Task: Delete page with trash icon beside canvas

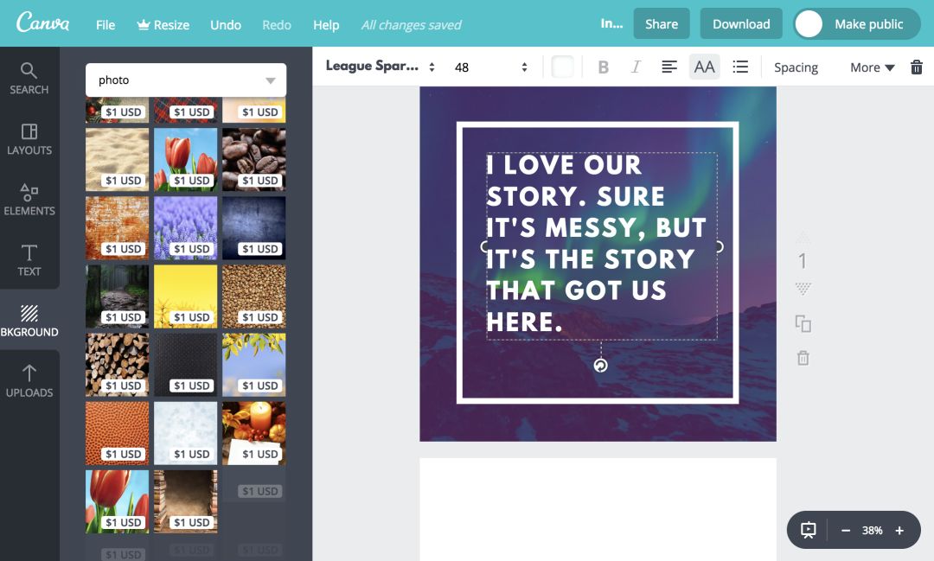Action: pyautogui.click(x=803, y=358)
